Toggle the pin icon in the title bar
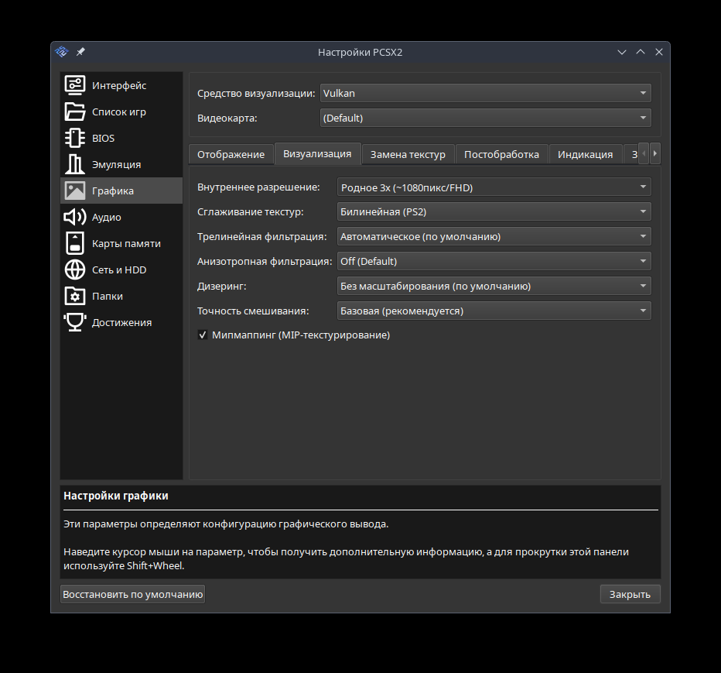Screen dimensions: 721x673 [x=80, y=52]
